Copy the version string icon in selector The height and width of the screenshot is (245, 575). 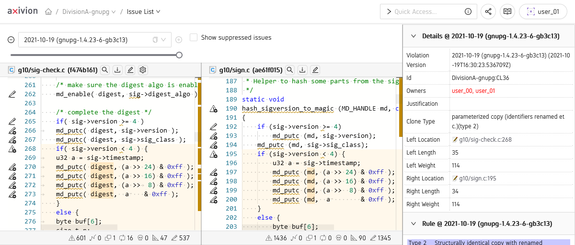[155, 40]
